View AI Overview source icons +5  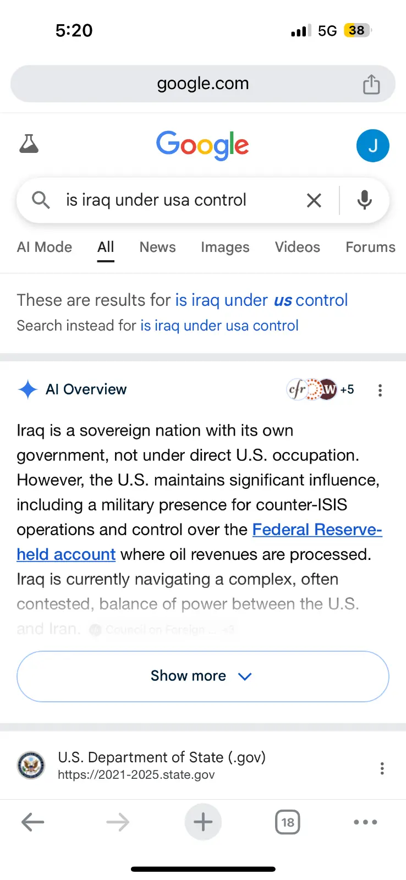click(x=321, y=390)
